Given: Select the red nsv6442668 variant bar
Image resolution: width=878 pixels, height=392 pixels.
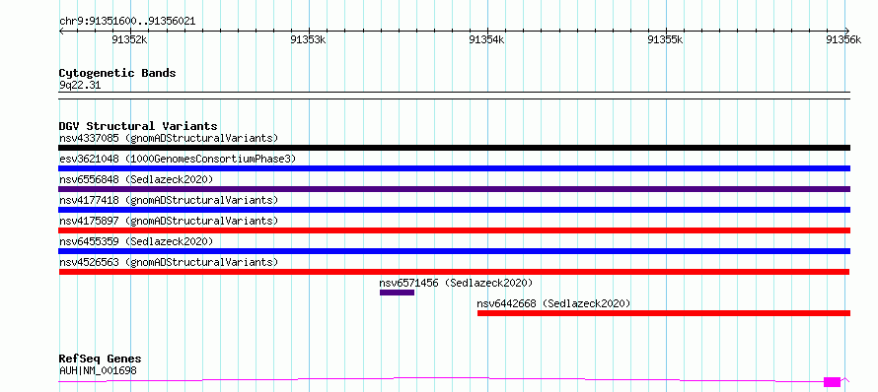Looking at the screenshot, I should click(664, 313).
